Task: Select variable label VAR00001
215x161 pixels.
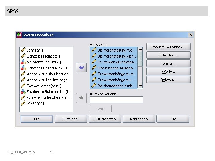Action: click(x=35, y=103)
